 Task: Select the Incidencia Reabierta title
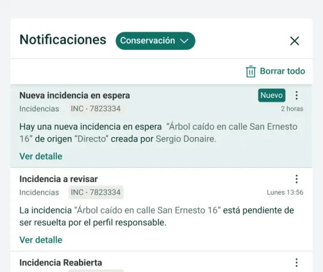(x=61, y=263)
